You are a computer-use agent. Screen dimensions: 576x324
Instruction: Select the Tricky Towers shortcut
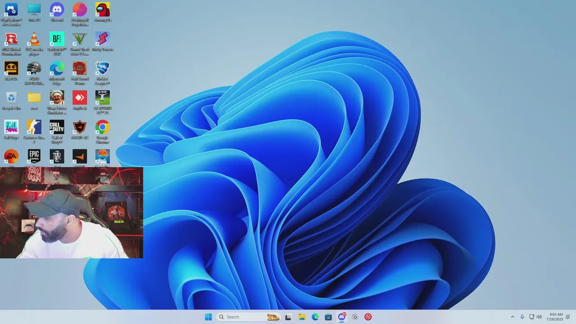(103, 41)
